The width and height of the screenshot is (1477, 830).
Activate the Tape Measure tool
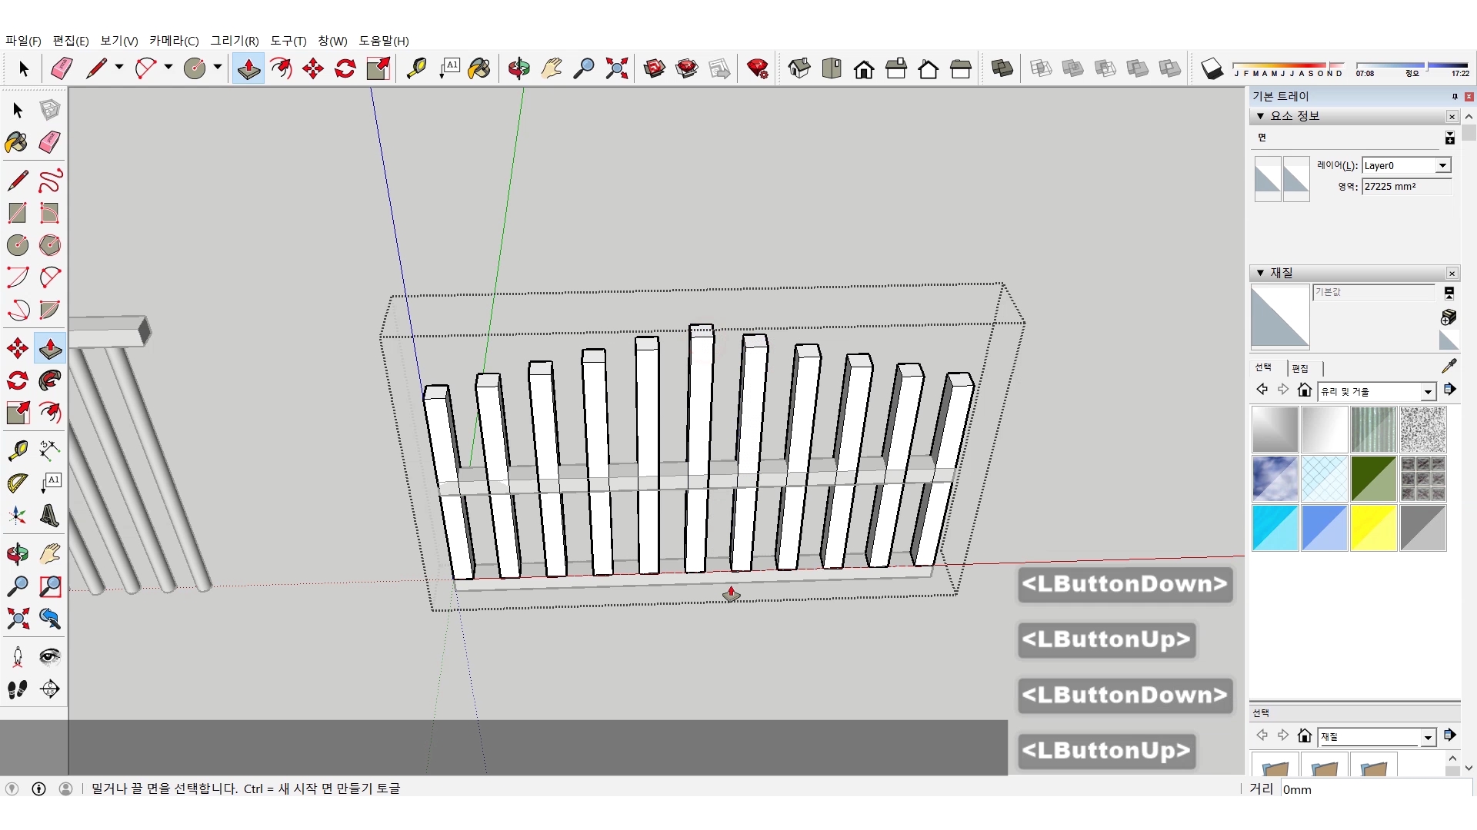(x=17, y=450)
